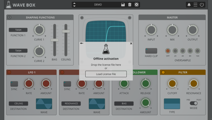Go back using the dialog's left arrow
The image size is (212, 120).
pos(82,43)
